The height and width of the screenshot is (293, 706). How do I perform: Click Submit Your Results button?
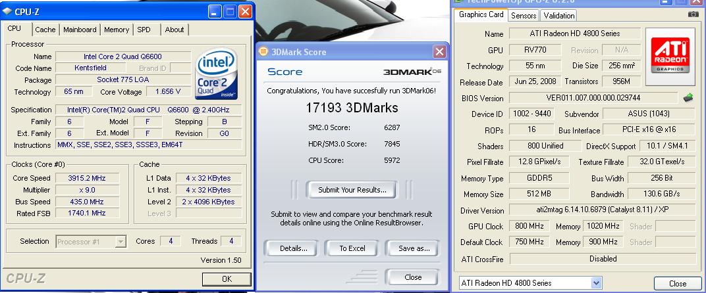pyautogui.click(x=352, y=190)
